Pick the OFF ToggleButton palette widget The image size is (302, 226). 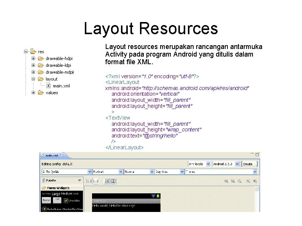coord(57,200)
